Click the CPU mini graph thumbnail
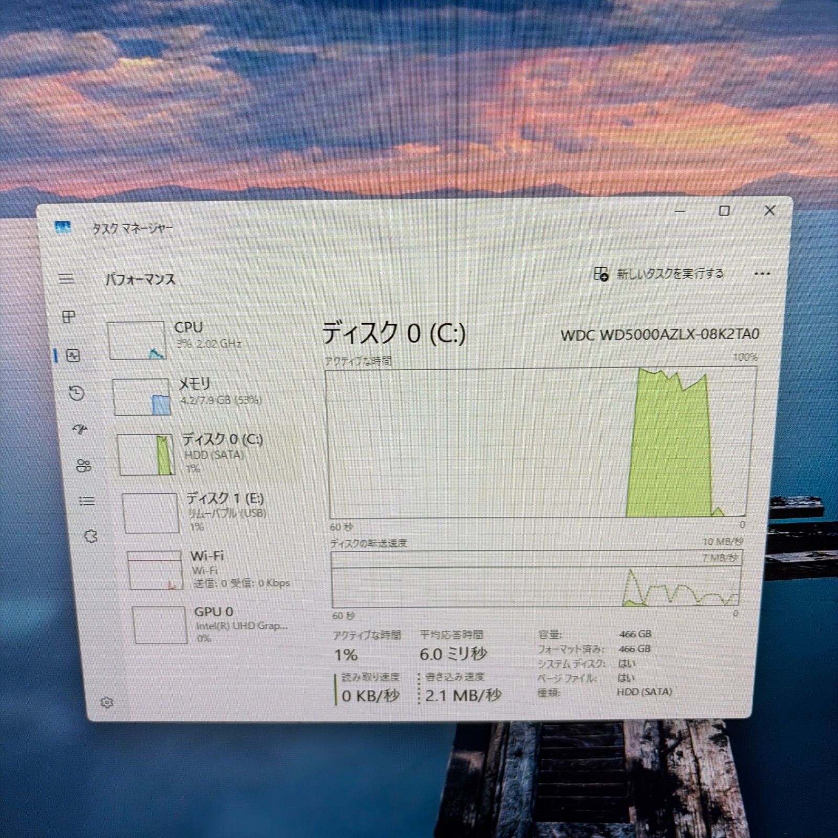Viewport: 838px width, 838px height. point(136,340)
